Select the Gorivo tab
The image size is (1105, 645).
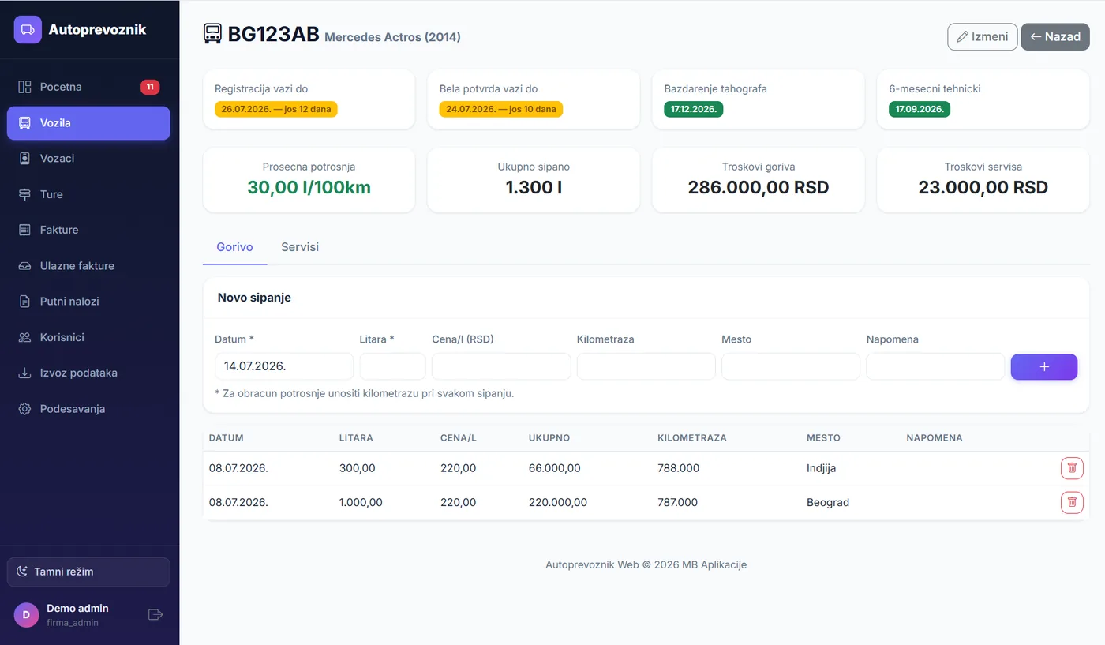(x=234, y=247)
